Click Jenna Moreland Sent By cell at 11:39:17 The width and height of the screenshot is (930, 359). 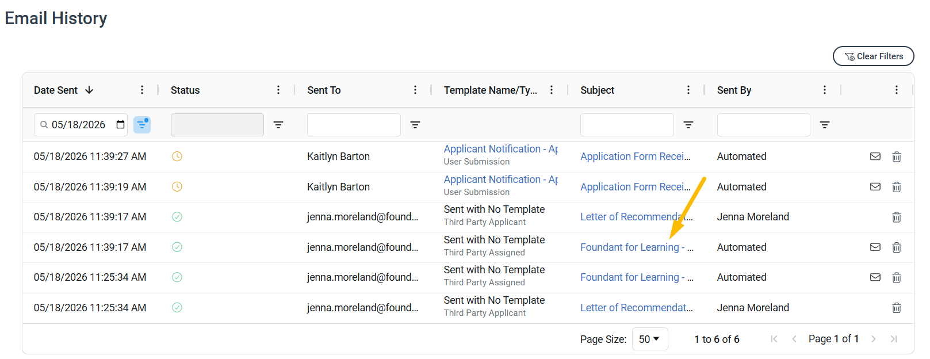(753, 217)
